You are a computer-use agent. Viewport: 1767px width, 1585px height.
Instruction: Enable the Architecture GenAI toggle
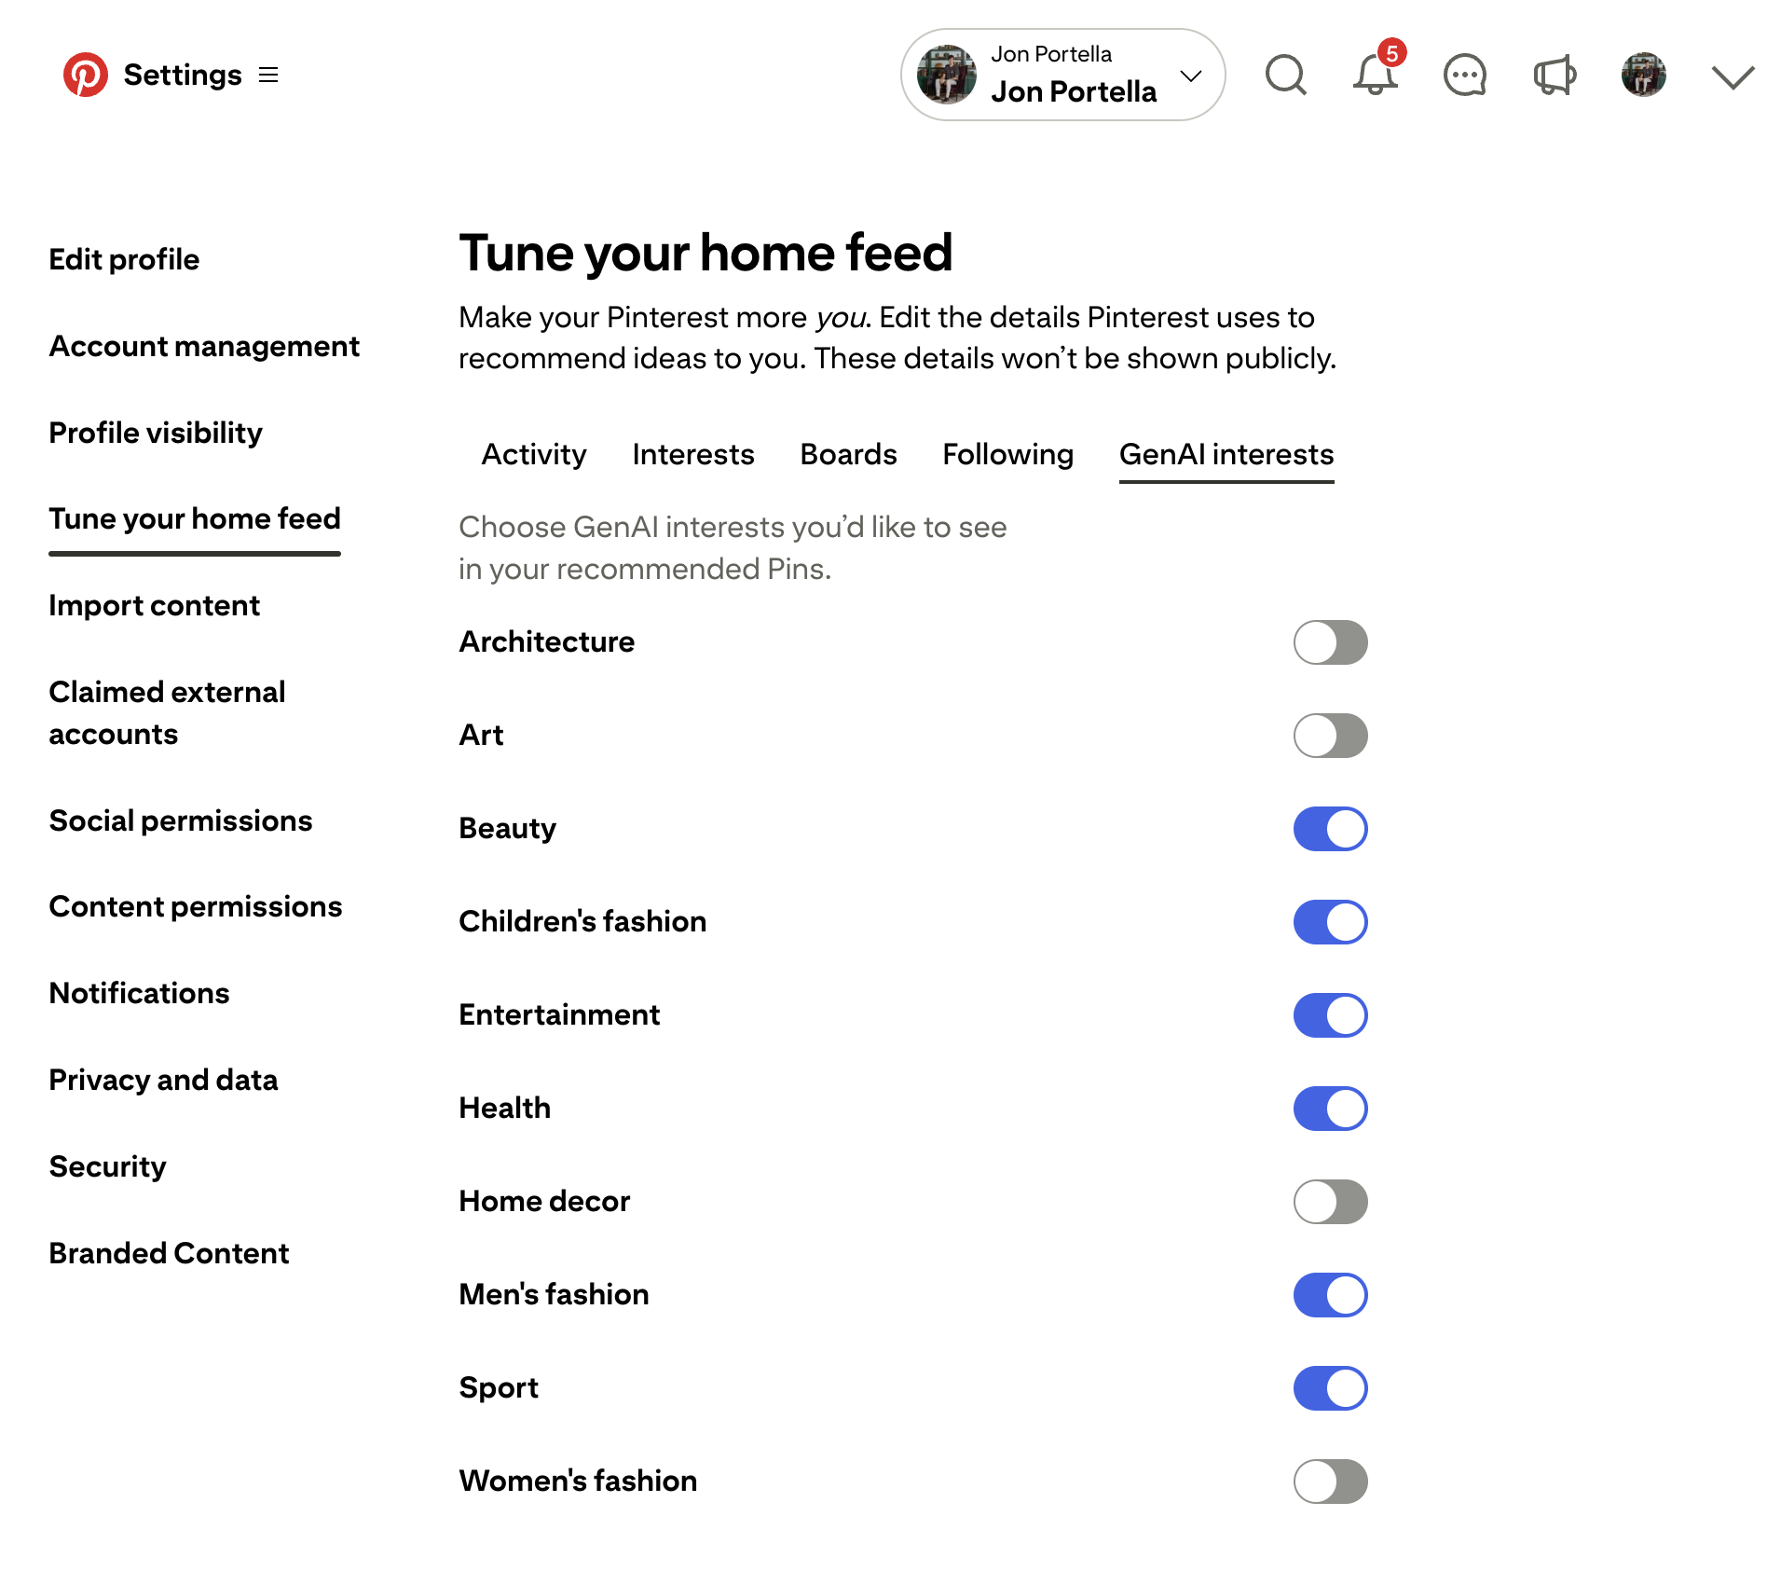(1330, 642)
